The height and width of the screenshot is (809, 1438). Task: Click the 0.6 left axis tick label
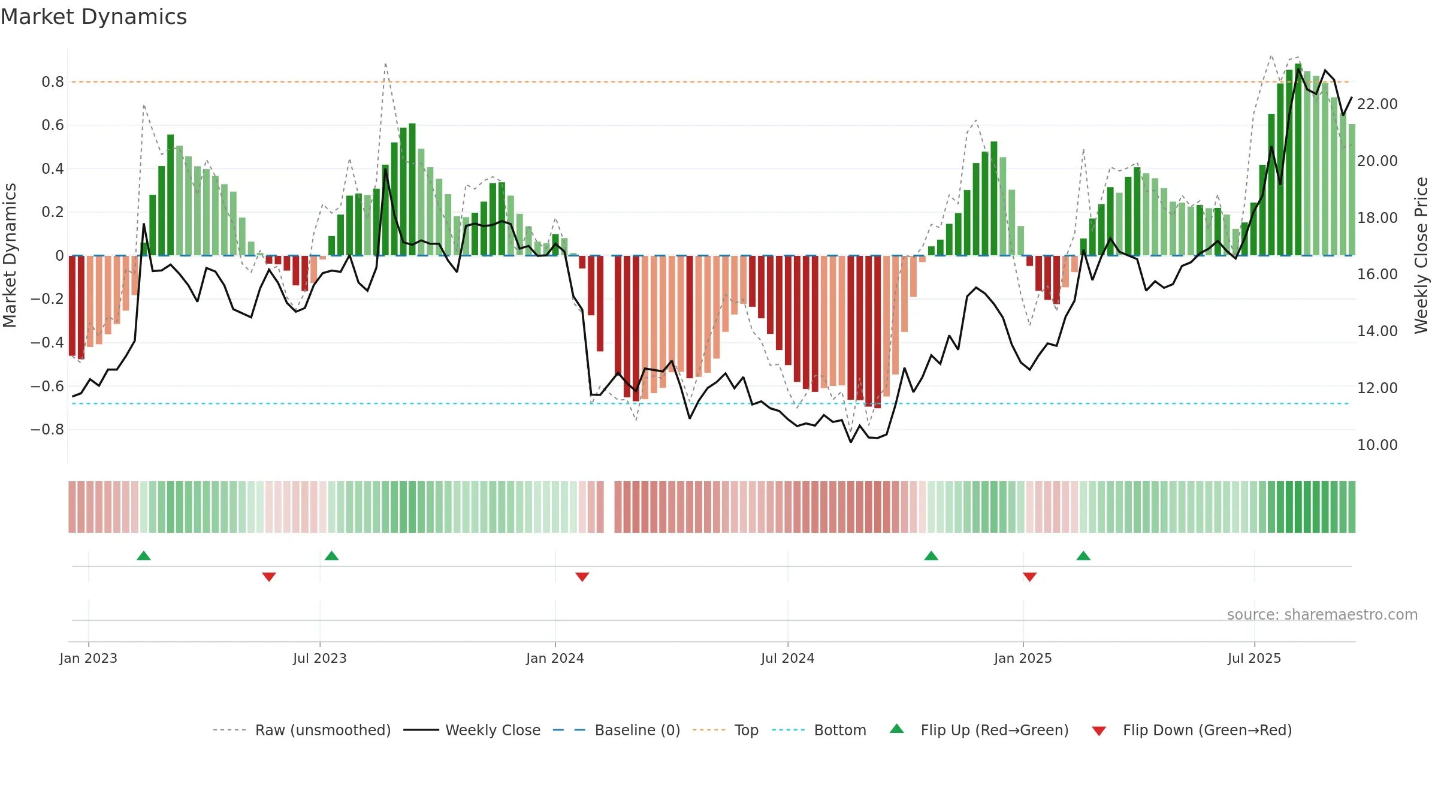pyautogui.click(x=53, y=125)
